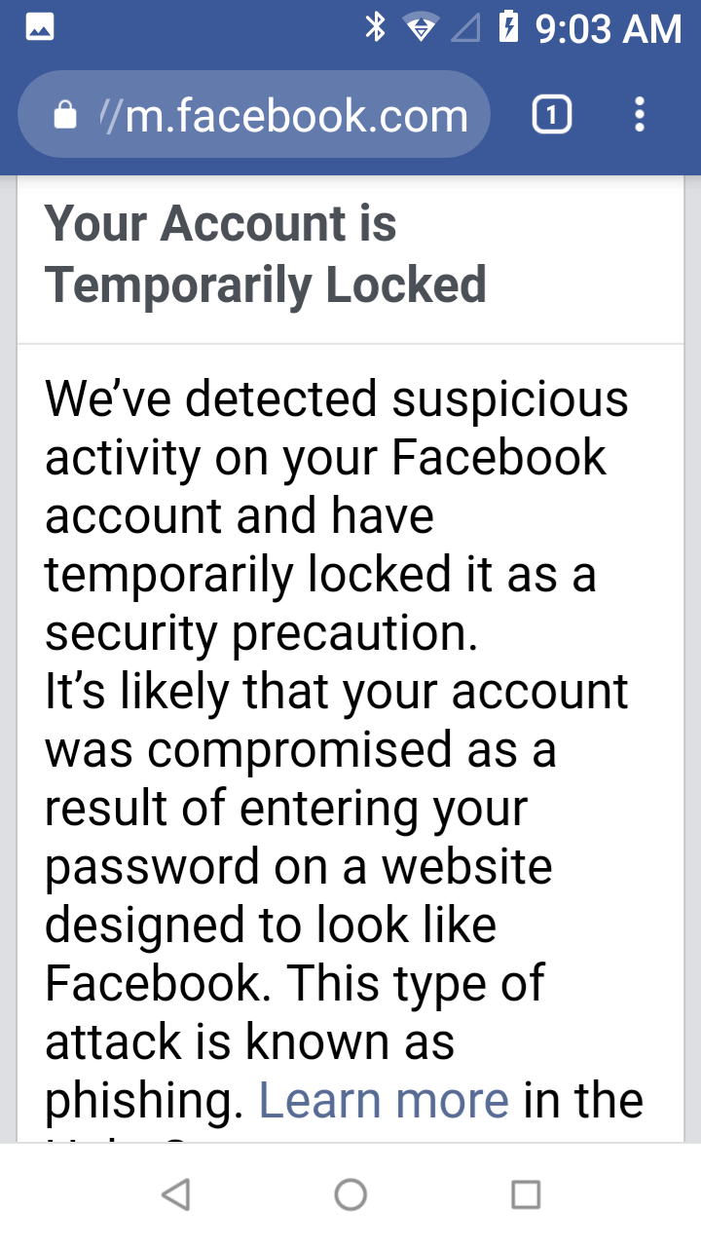Tap the word 'phishing.' in the message
This screenshot has height=1247, width=701.
[143, 1101]
